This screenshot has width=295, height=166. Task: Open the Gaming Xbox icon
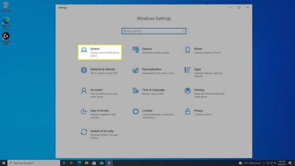[187, 91]
